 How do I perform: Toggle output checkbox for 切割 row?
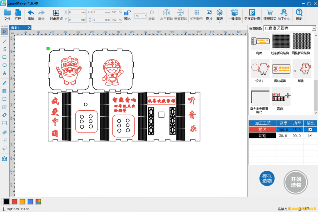pos(310,136)
